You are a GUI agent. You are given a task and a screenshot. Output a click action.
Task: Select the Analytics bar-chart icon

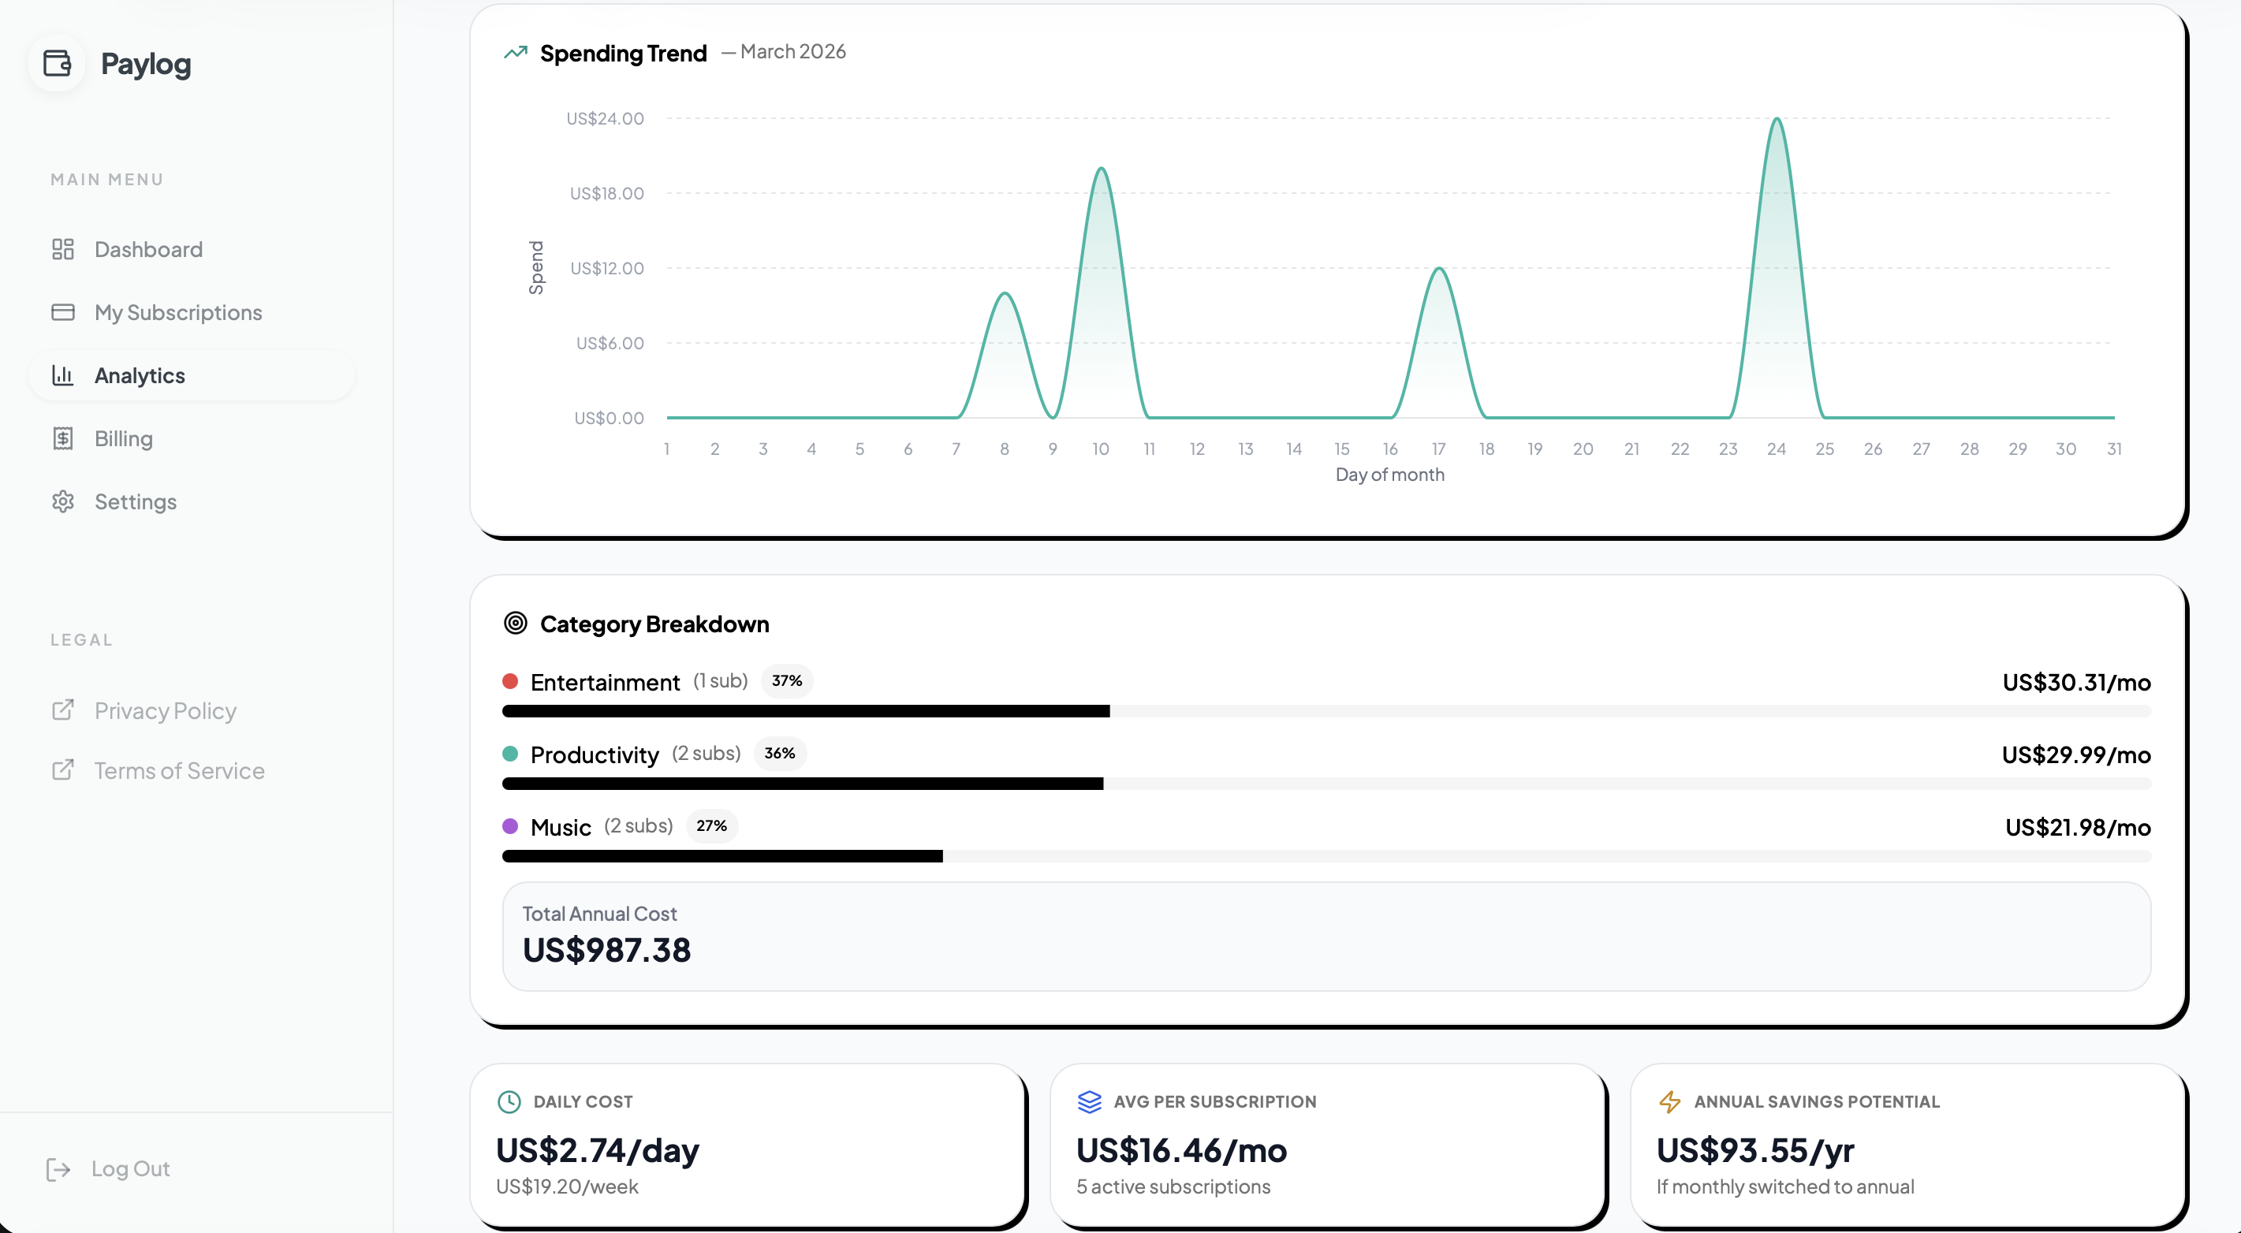pos(62,374)
